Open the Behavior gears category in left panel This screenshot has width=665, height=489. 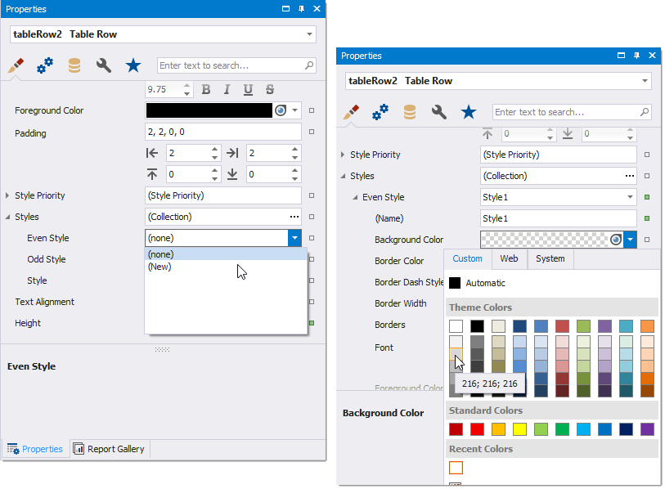pos(45,65)
